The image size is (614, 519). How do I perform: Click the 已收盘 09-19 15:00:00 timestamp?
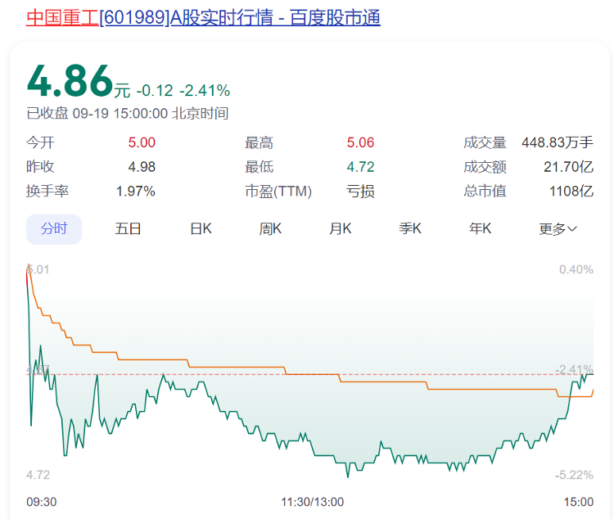(127, 114)
